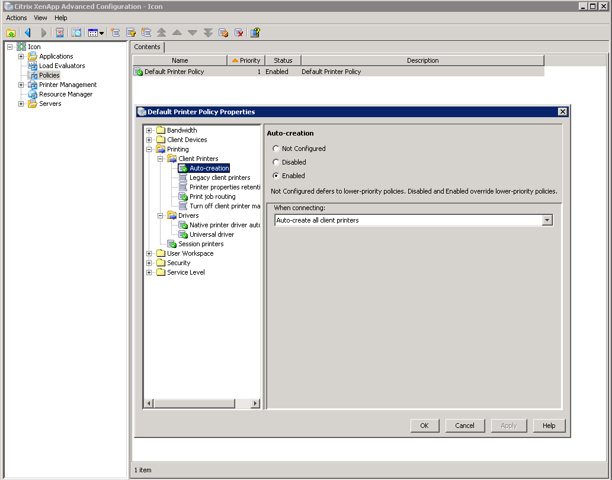Screen dimensions: 612x480
Task: Collapse the Icon farm root node
Action: pyautogui.click(x=9, y=47)
